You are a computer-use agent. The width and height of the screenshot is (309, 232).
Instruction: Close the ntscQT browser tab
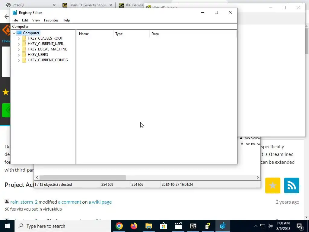click(x=54, y=5)
